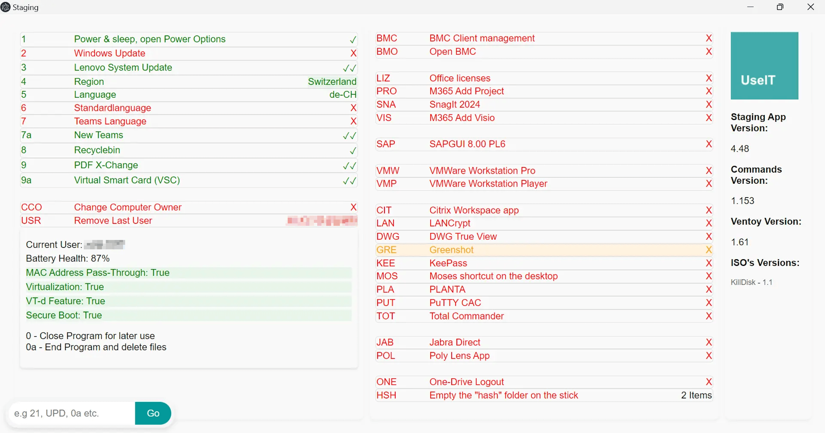825x433 pixels.
Task: Choose the PuTTY CAC entry
Action: pyautogui.click(x=544, y=303)
